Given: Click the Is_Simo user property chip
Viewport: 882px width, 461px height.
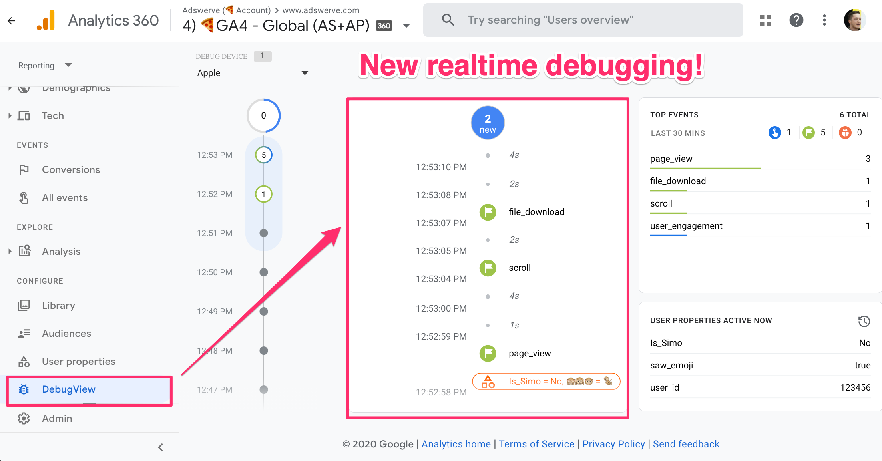Looking at the screenshot, I should 546,382.
